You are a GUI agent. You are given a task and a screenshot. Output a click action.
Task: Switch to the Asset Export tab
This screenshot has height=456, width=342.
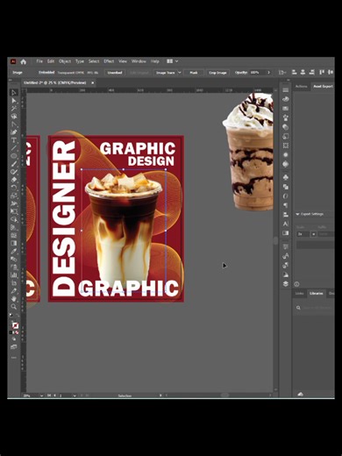click(323, 87)
